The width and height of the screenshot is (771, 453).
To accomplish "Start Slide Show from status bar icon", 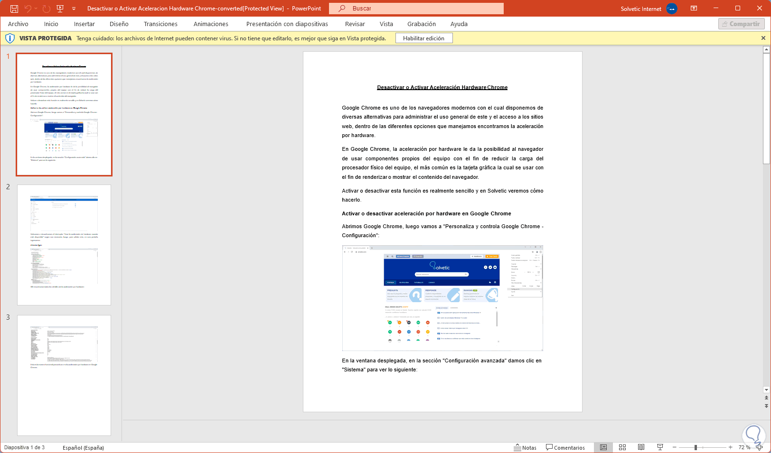I will (660, 447).
